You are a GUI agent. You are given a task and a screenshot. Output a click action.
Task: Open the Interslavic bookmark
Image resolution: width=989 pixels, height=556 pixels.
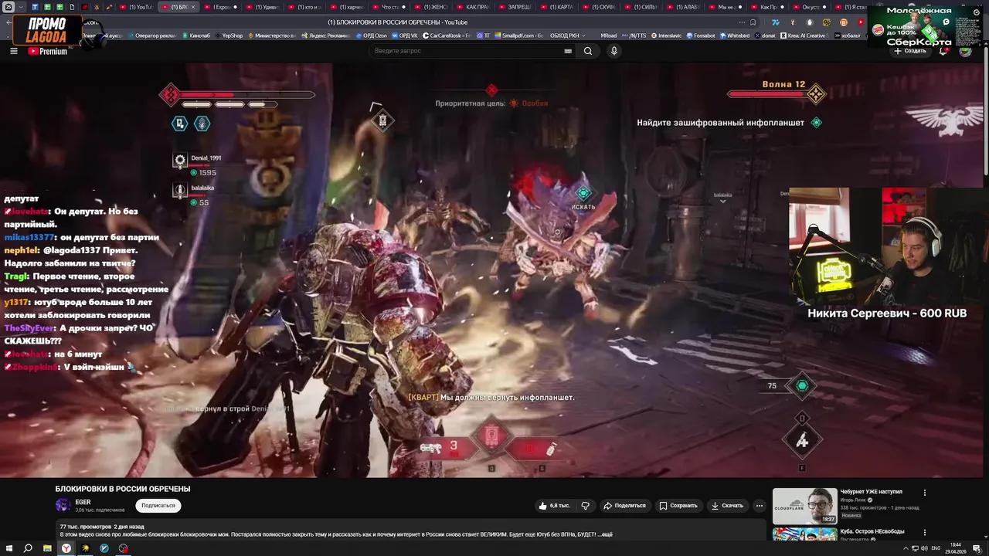666,36
